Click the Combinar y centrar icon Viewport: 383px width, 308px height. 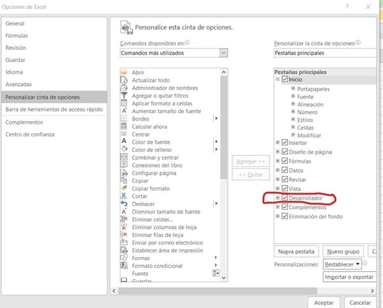tap(124, 158)
